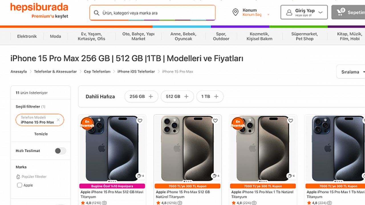Viewport: 365px width, 205px height.
Task: Open the shopping cart icon
Action: coord(340,12)
